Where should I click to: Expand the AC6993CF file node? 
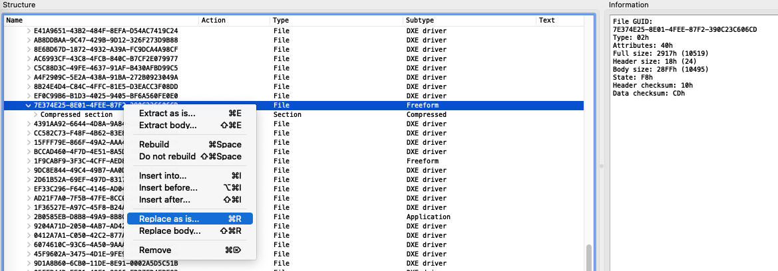pyautogui.click(x=28, y=58)
